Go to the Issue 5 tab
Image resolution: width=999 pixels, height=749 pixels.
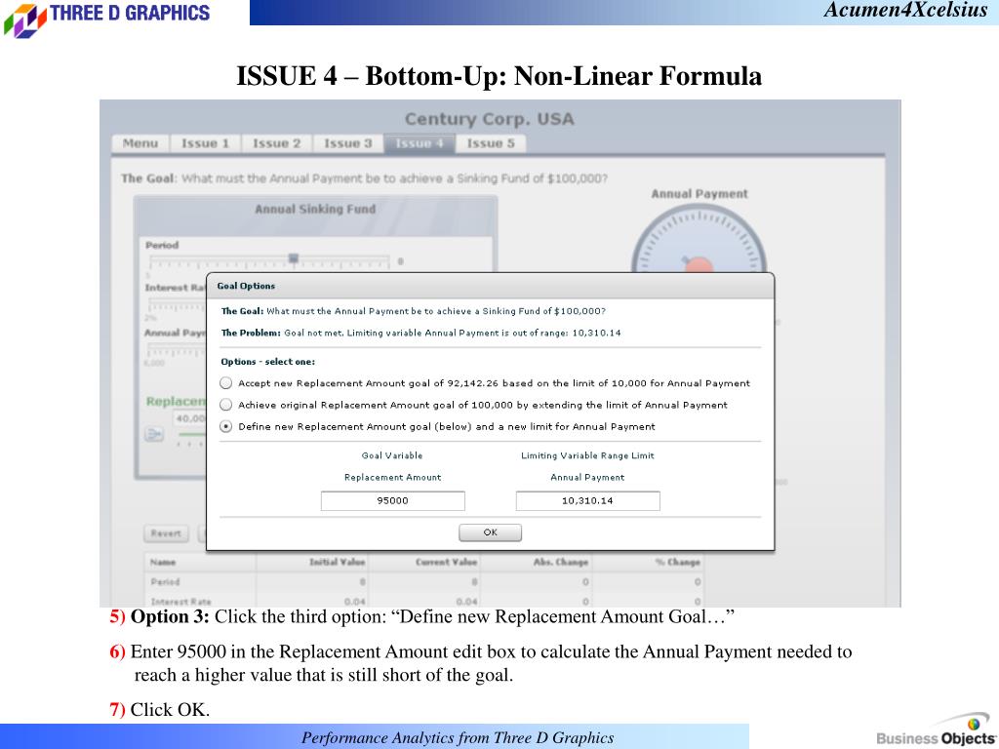[x=491, y=143]
